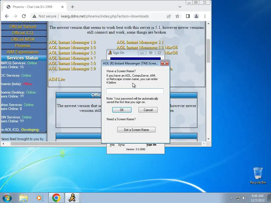Expand the Chrome tab search chevron
271x203 pixels.
coord(180,7)
